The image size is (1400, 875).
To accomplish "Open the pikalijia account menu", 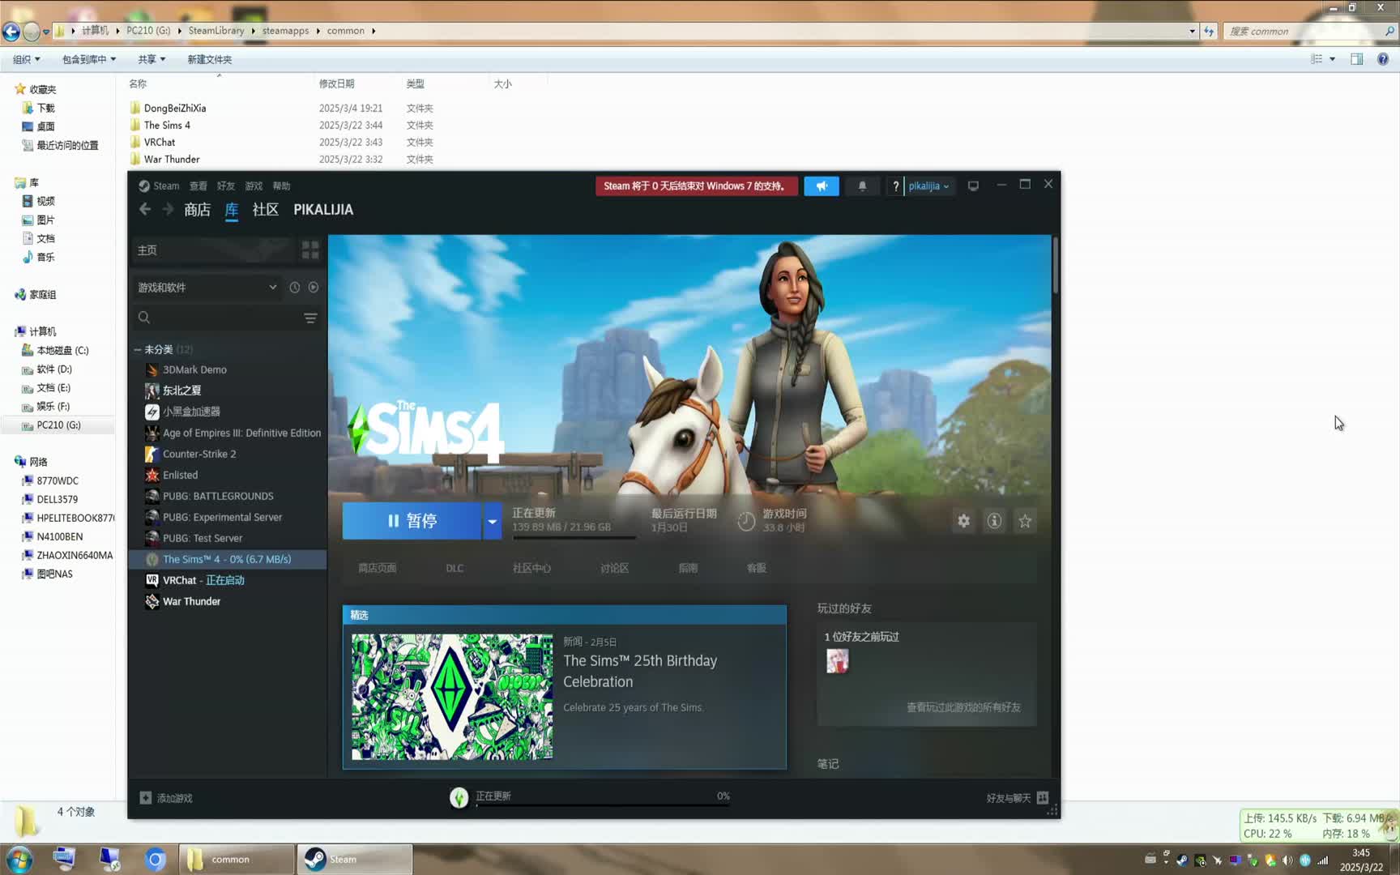I will pyautogui.click(x=928, y=186).
